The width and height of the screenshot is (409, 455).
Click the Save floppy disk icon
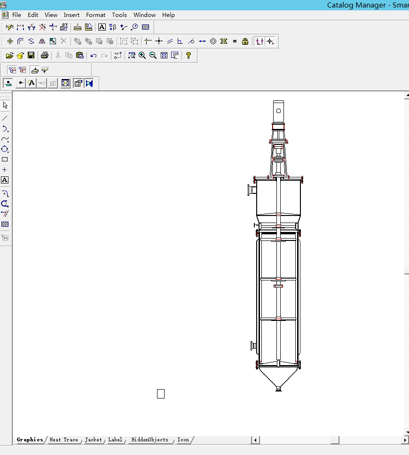pos(31,56)
